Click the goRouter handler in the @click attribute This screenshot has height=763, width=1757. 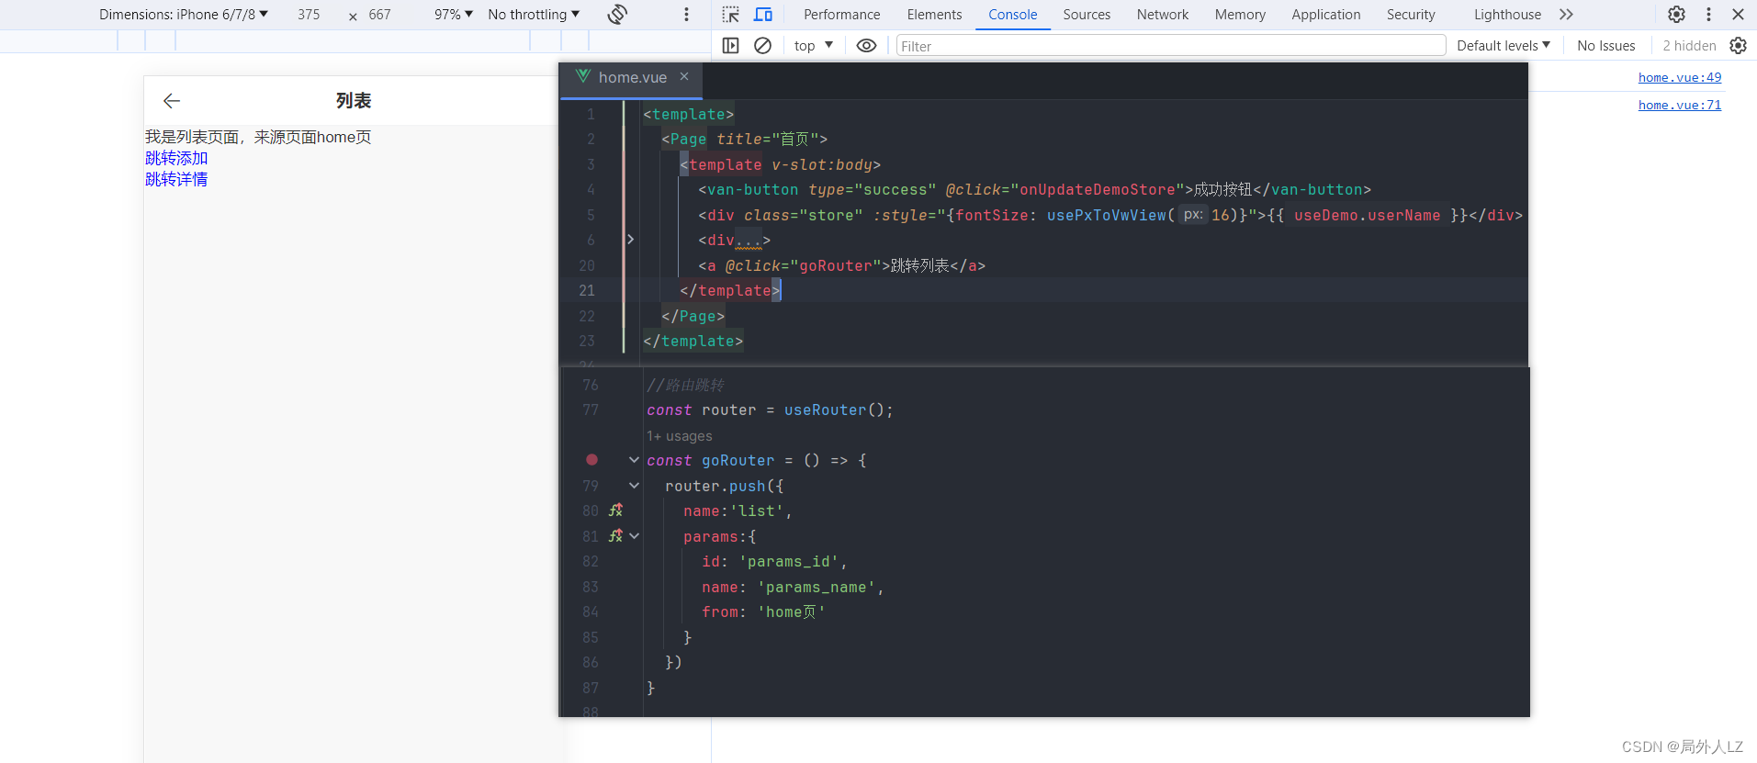coord(836,265)
